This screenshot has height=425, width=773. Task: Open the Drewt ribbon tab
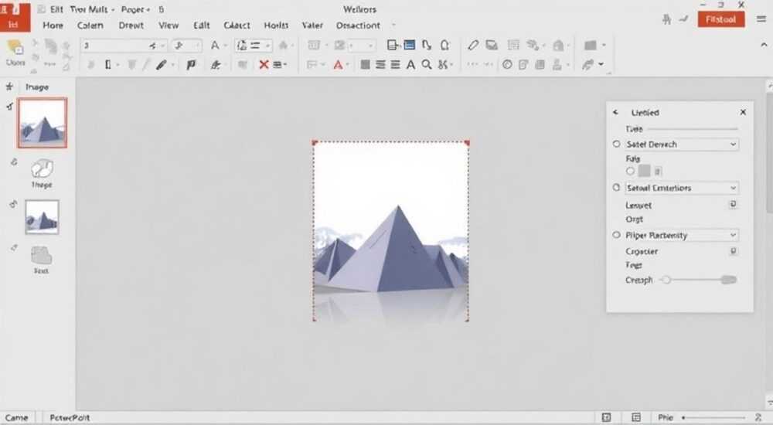point(131,25)
